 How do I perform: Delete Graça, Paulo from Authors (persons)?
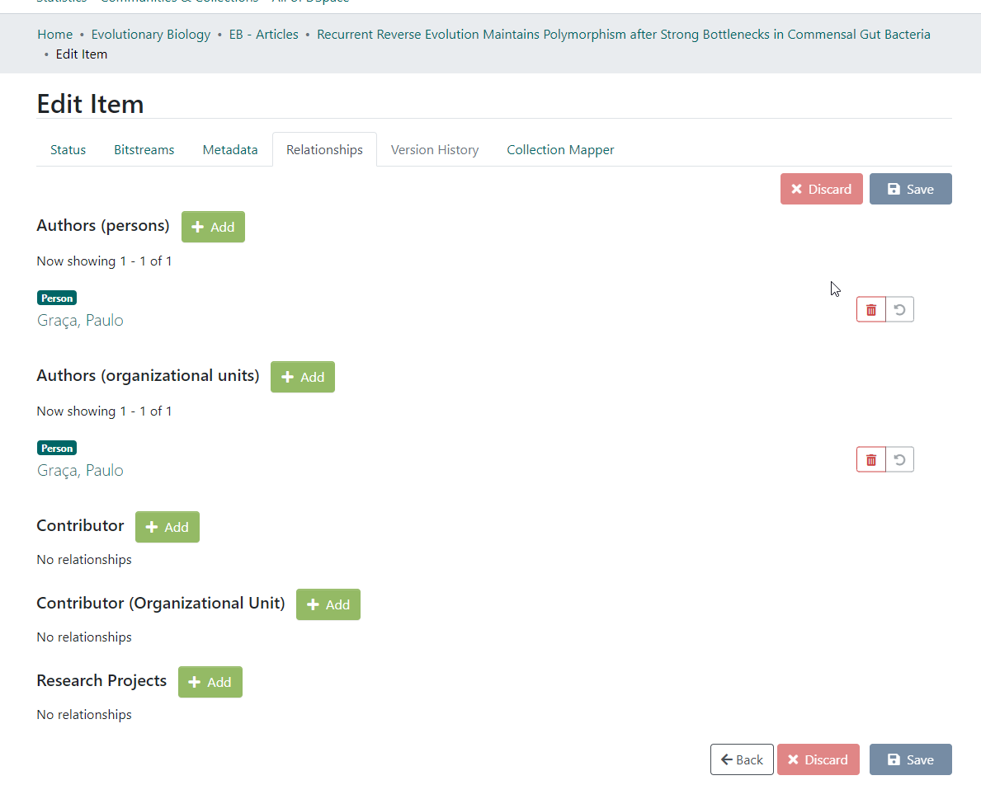(871, 309)
